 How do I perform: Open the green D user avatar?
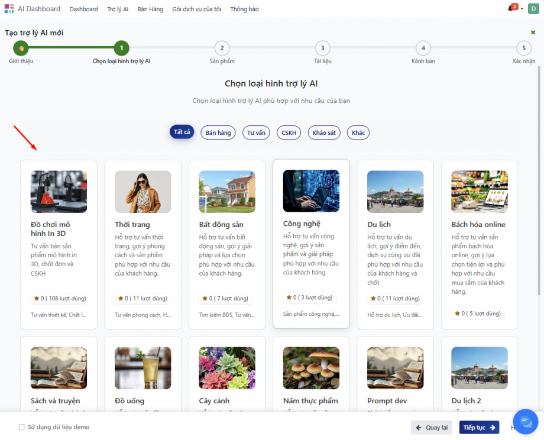pos(533,9)
